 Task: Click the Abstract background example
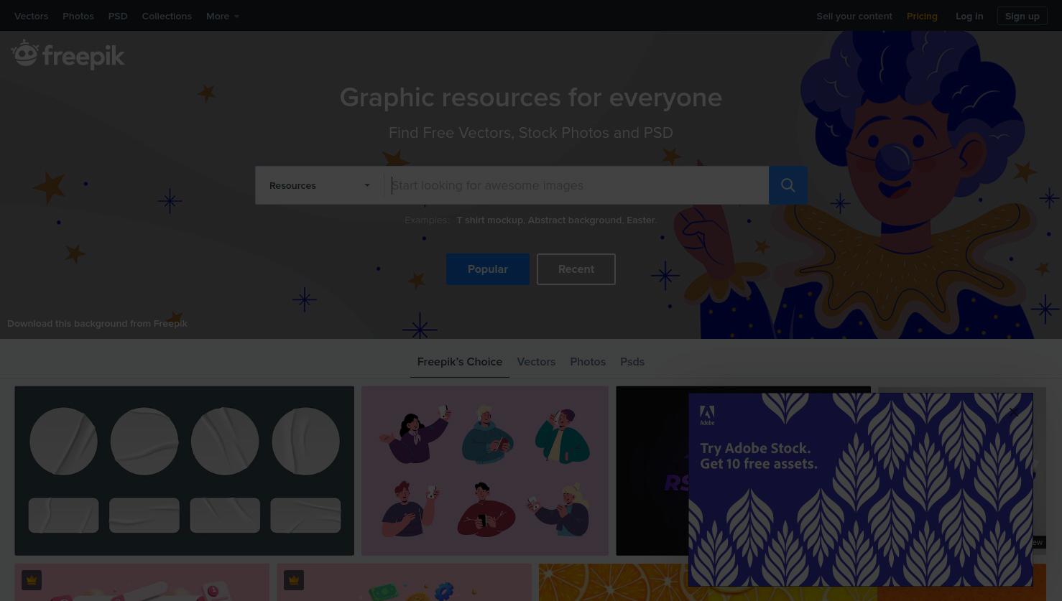(x=575, y=220)
